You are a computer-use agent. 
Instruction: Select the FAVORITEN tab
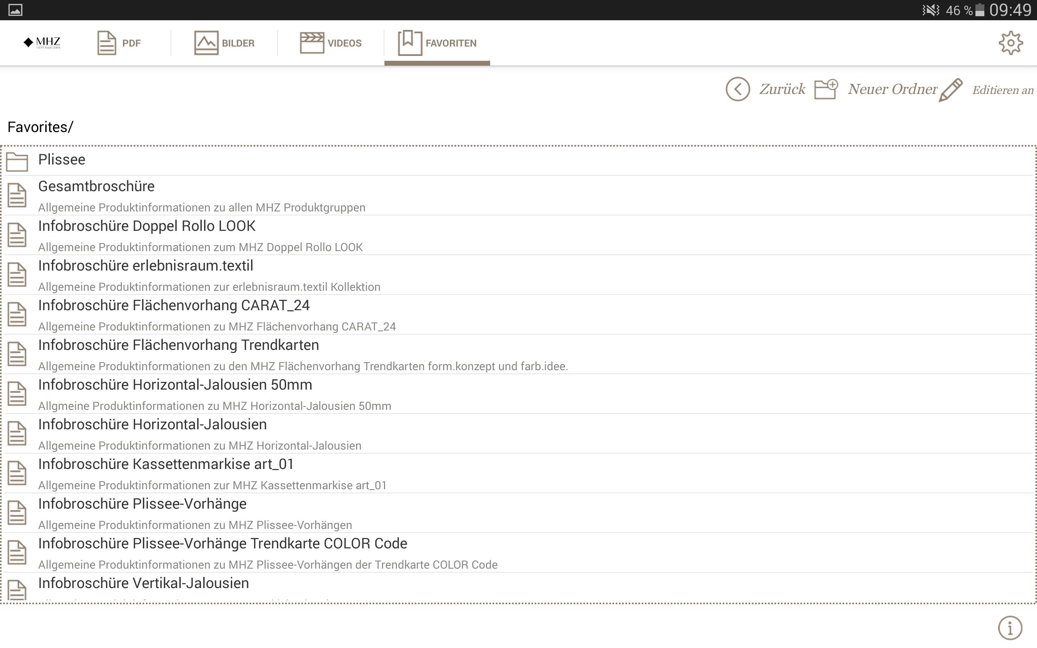[437, 43]
